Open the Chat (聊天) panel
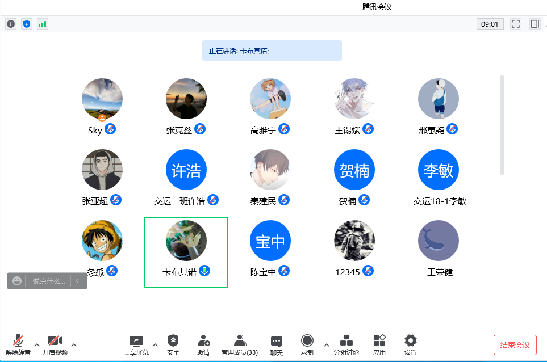This screenshot has width=547, height=362. tap(277, 345)
